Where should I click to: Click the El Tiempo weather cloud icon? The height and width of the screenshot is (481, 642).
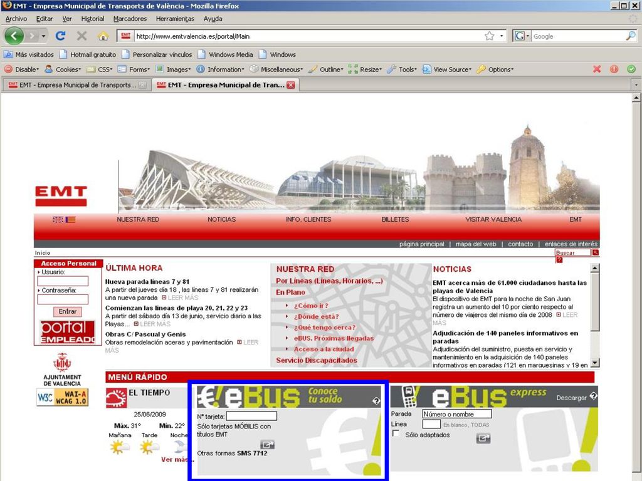tap(116, 398)
